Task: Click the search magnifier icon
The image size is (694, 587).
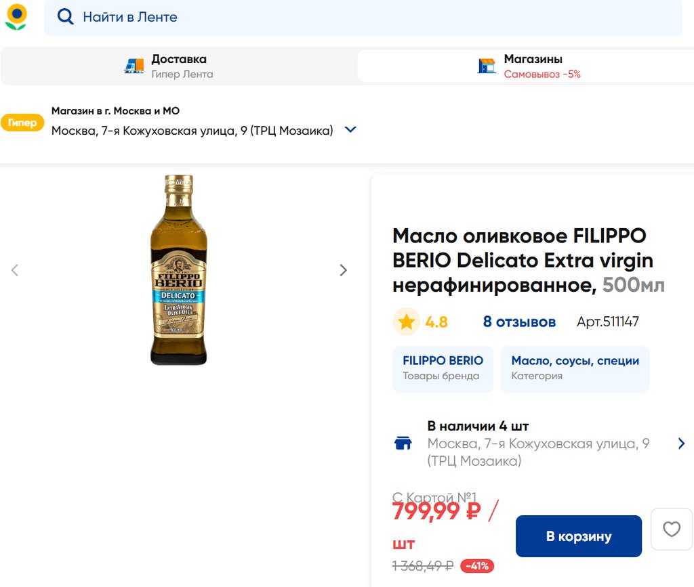Action: (x=65, y=17)
